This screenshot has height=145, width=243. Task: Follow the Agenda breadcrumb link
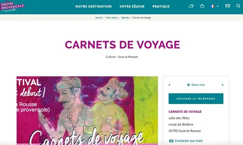pos(125,17)
